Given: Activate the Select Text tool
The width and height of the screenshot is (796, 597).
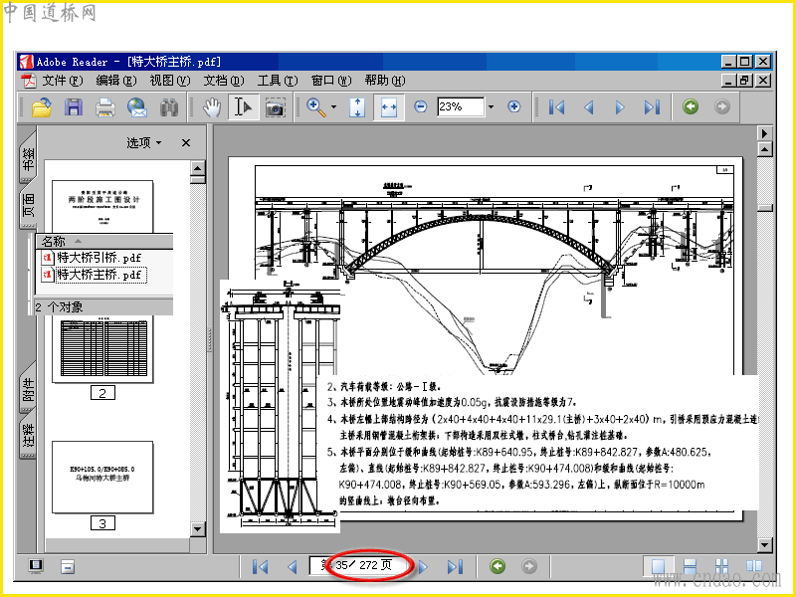Looking at the screenshot, I should 242,106.
